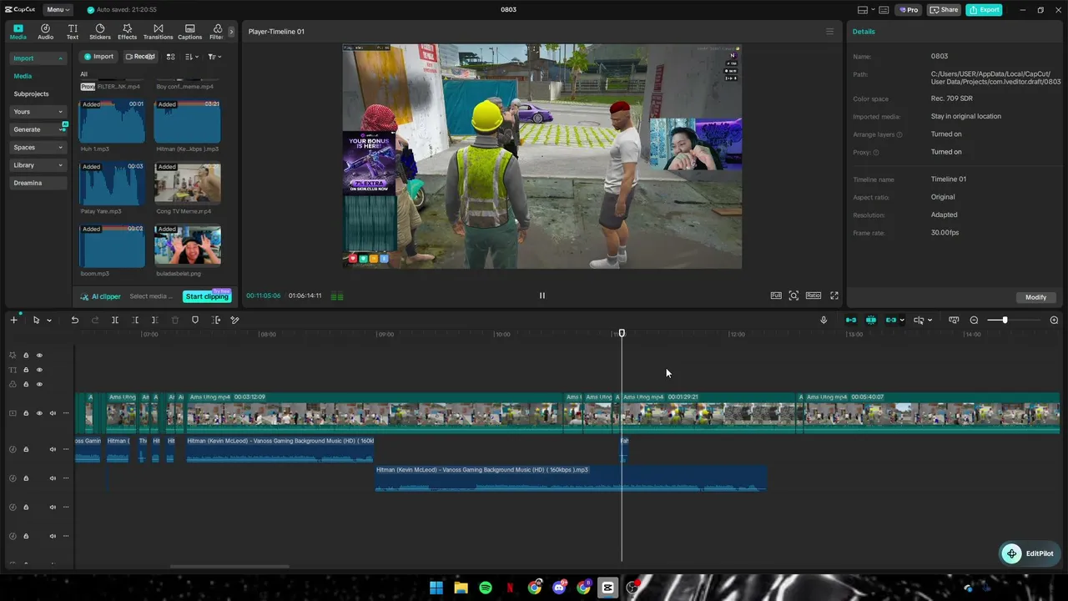
Task: Click the delete right trim tool
Action: (x=155, y=321)
